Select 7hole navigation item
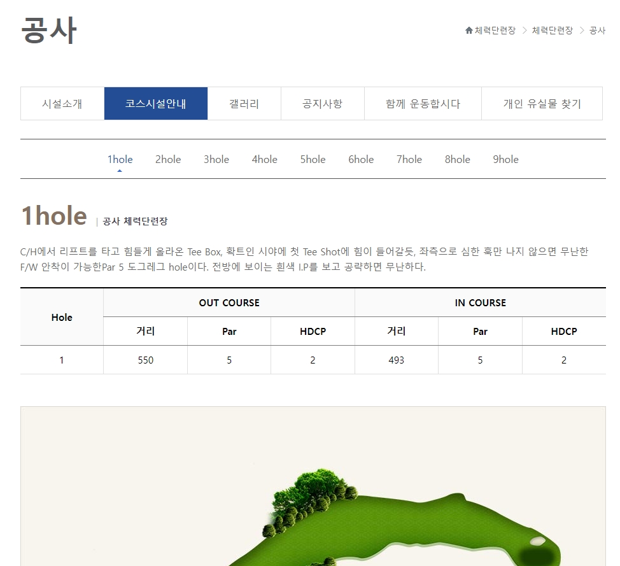Image resolution: width=620 pixels, height=566 pixels. 409,159
